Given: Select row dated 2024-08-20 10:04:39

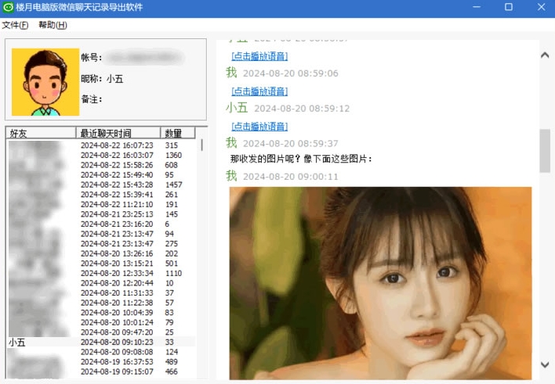Looking at the screenshot, I should [101, 313].
